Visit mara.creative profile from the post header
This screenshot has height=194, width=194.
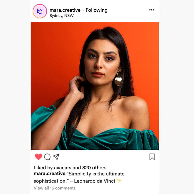pos(65,10)
